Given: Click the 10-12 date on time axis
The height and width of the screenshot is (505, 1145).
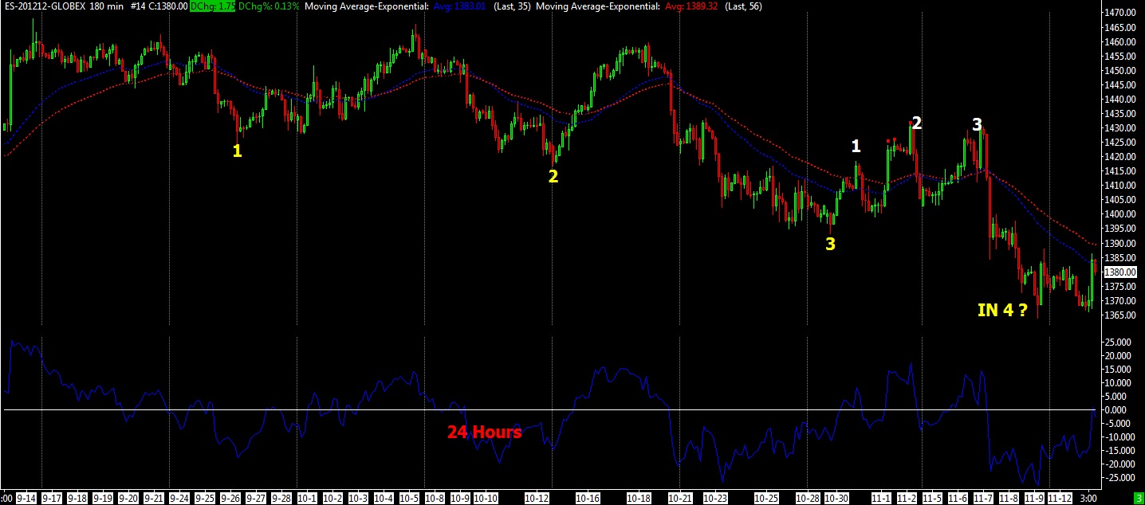Looking at the screenshot, I should tap(536, 498).
